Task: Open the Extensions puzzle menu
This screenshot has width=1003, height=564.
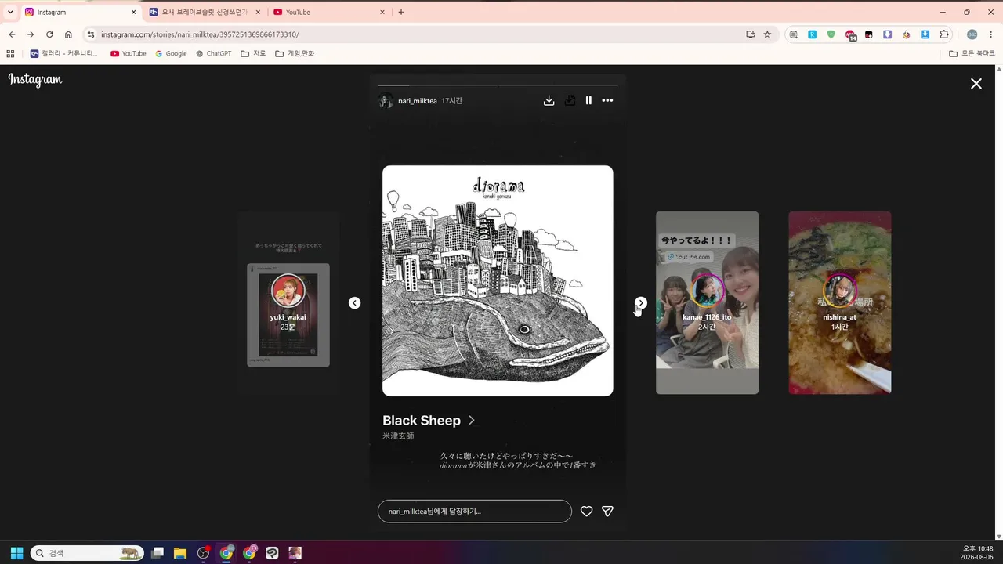Action: [x=944, y=34]
